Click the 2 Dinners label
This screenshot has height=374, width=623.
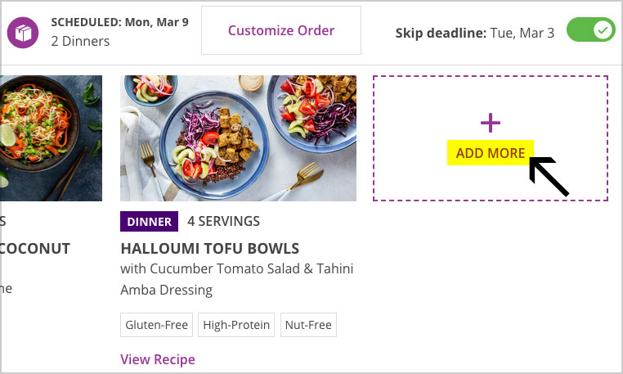point(80,41)
